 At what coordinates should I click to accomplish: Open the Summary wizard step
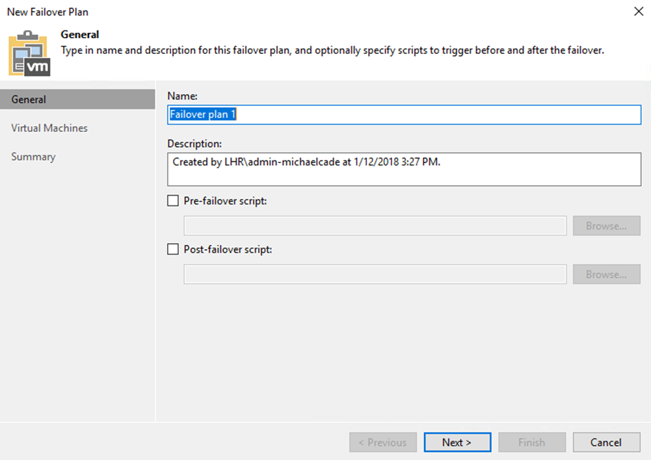[33, 157]
